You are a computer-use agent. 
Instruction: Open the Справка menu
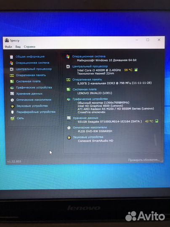pyautogui.click(x=29, y=47)
